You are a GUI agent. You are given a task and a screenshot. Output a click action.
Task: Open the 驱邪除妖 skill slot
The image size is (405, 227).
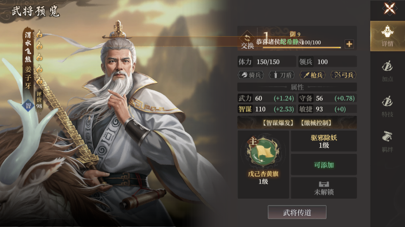click(324, 141)
